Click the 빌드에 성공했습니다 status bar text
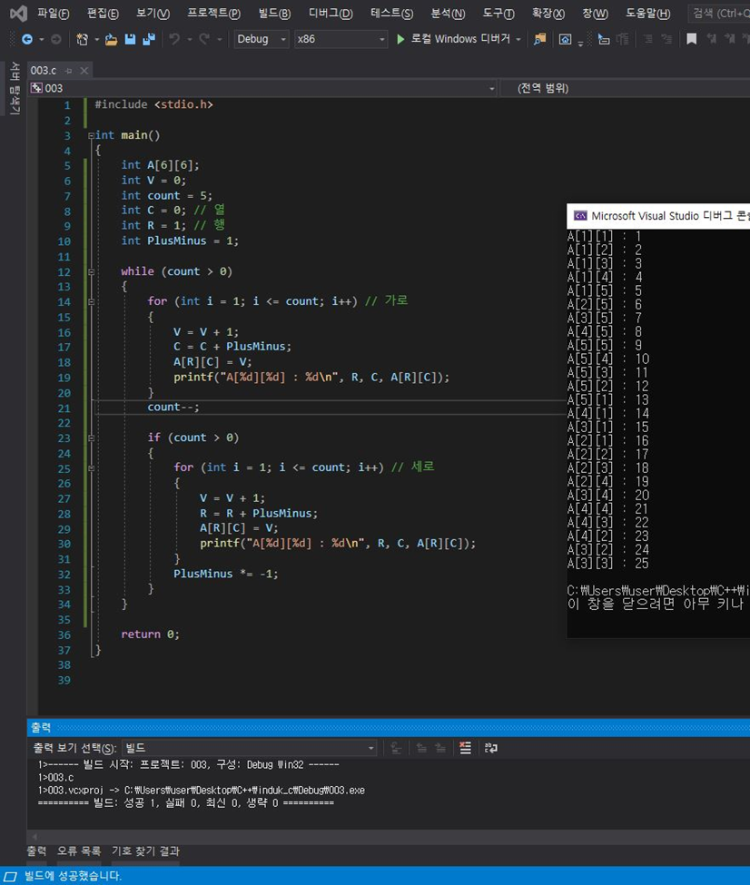 pos(73,876)
